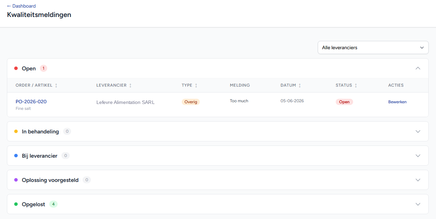Click Bewerken for PO-2026-020

tap(397, 102)
